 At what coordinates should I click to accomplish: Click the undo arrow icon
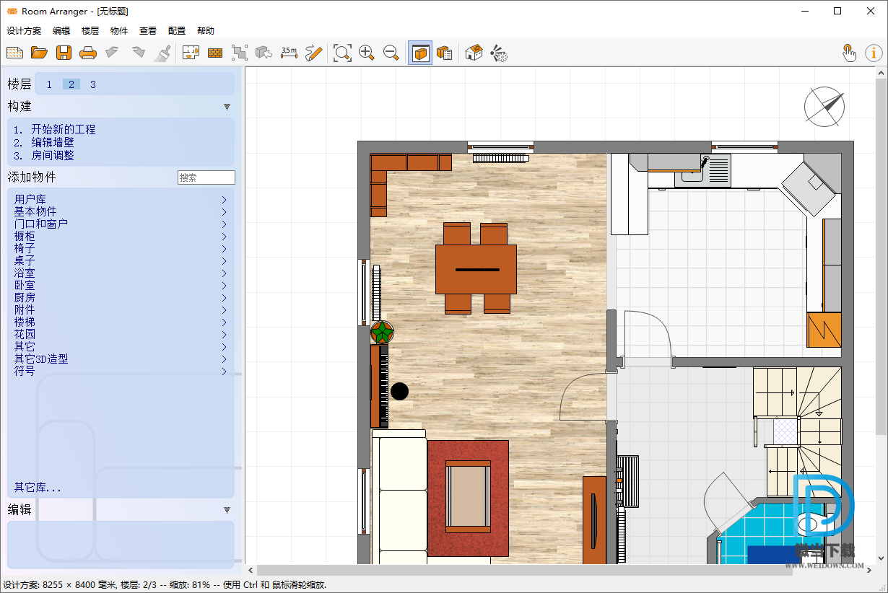[x=112, y=53]
